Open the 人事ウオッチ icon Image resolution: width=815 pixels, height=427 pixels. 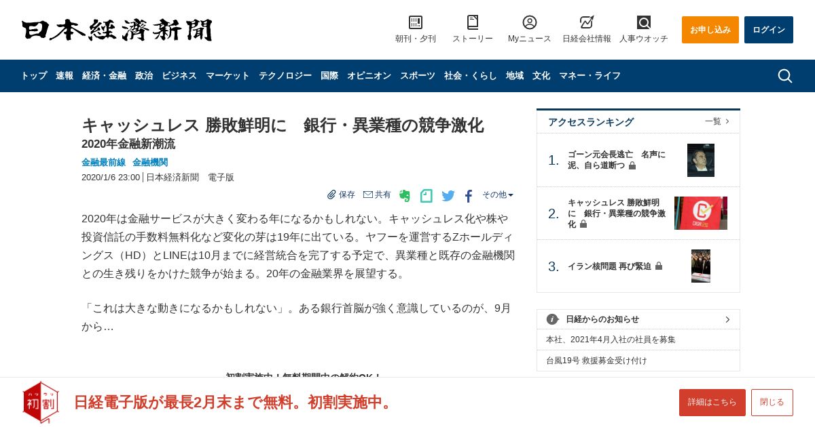(644, 22)
